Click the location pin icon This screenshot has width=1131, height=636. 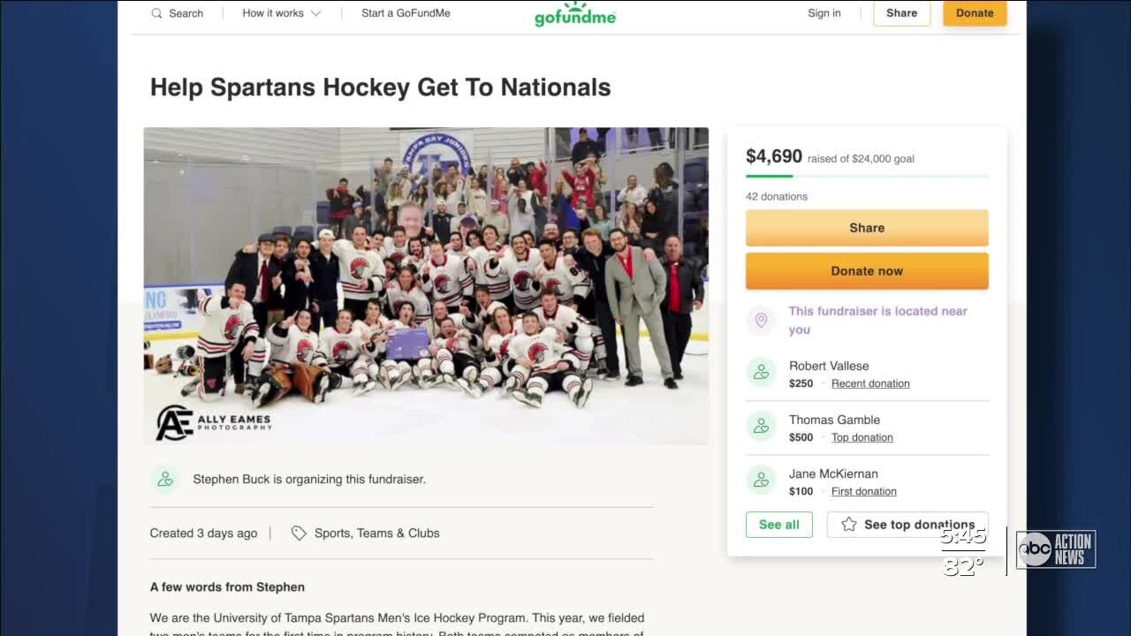pos(761,320)
